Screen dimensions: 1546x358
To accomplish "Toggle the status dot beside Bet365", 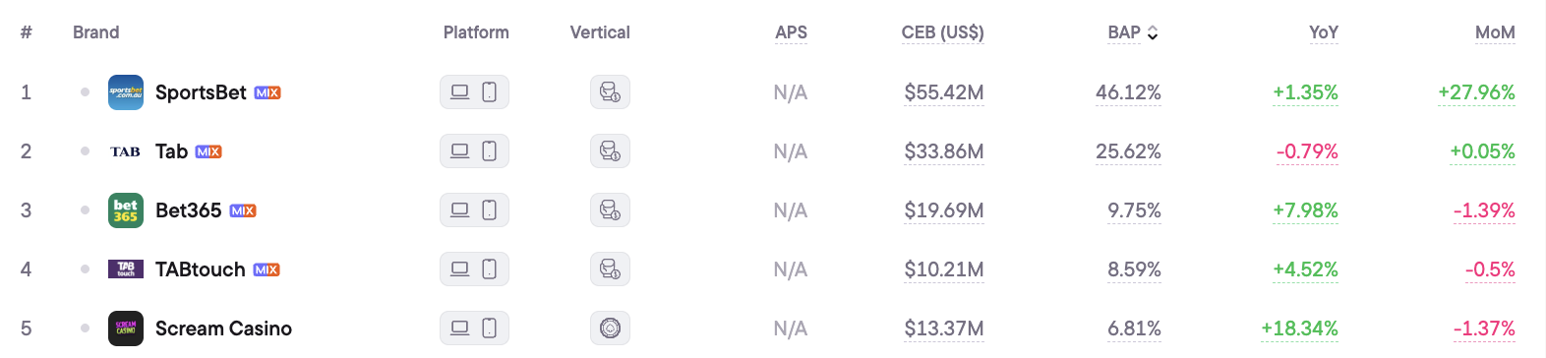I will click(x=86, y=210).
